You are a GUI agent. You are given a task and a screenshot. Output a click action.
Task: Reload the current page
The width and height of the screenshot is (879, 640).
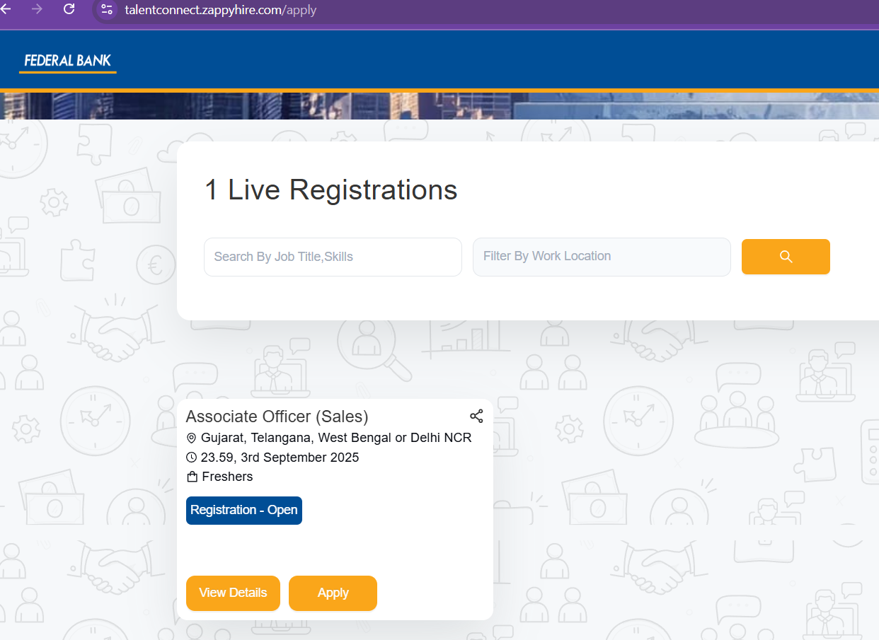(x=69, y=9)
